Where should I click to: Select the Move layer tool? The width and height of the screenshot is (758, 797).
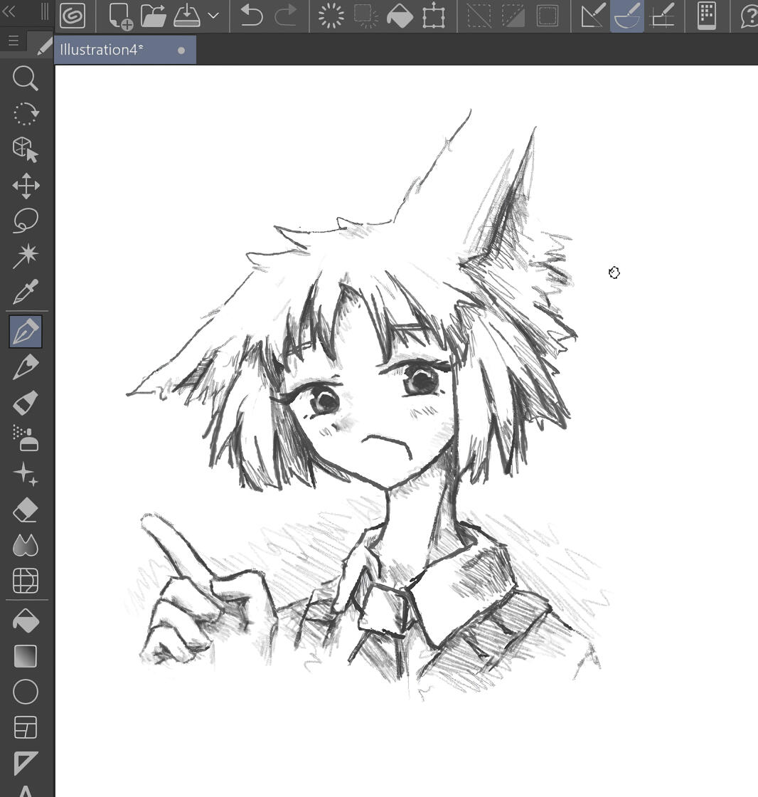(26, 185)
